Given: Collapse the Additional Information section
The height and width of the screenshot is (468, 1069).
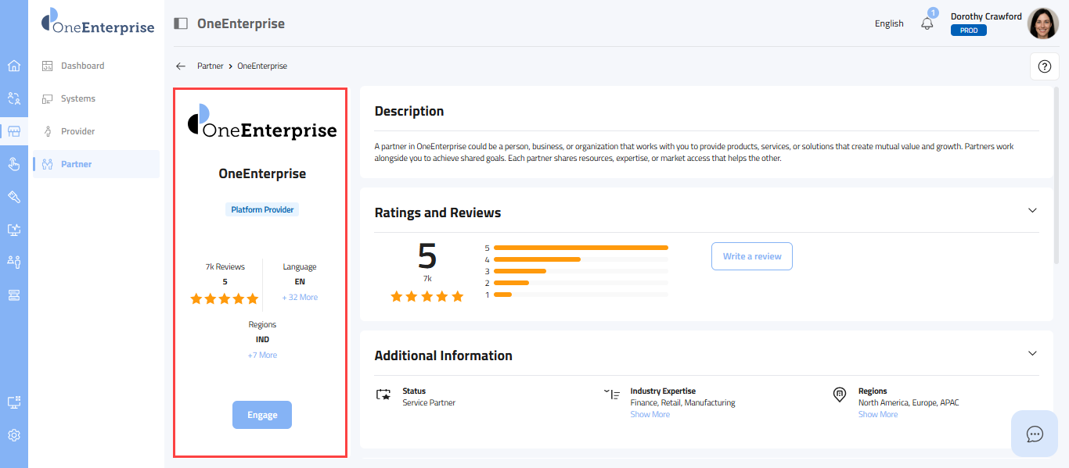Looking at the screenshot, I should pos(1032,353).
